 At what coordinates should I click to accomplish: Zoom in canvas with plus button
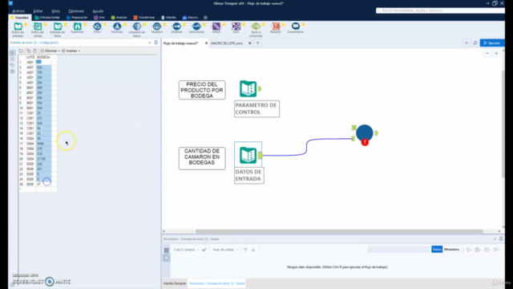click(496, 54)
